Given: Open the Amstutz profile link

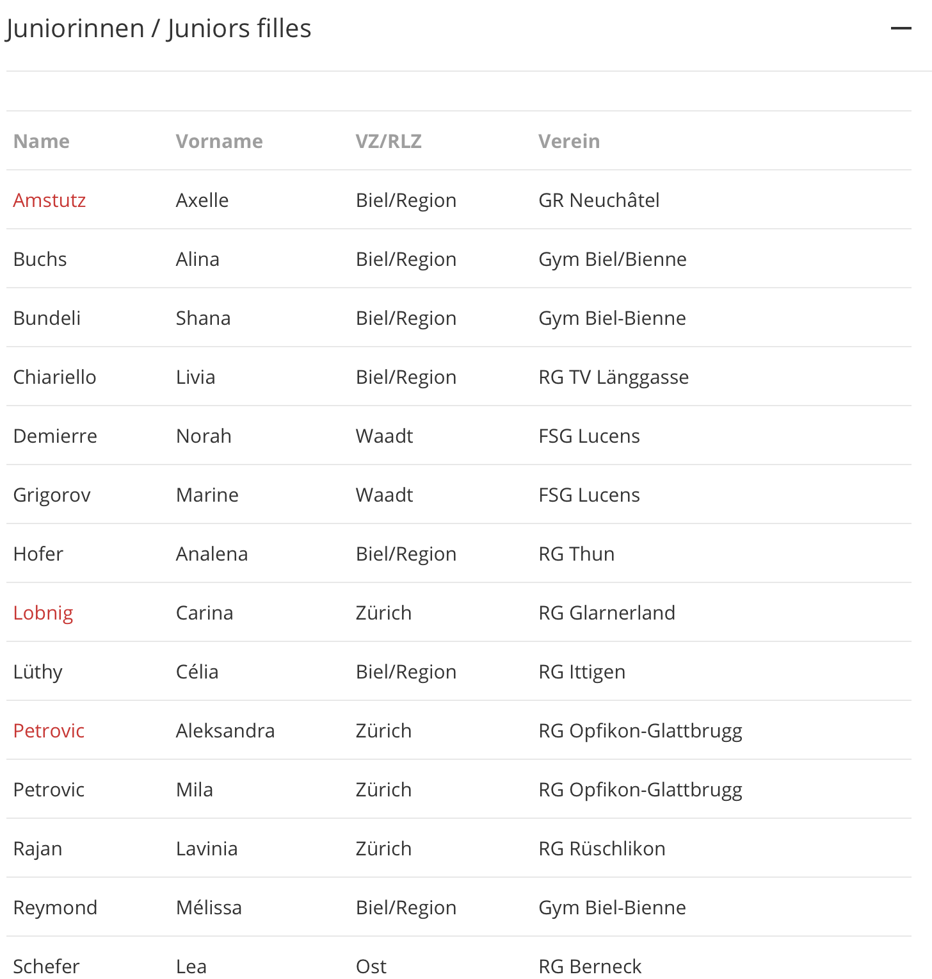Looking at the screenshot, I should (x=49, y=200).
